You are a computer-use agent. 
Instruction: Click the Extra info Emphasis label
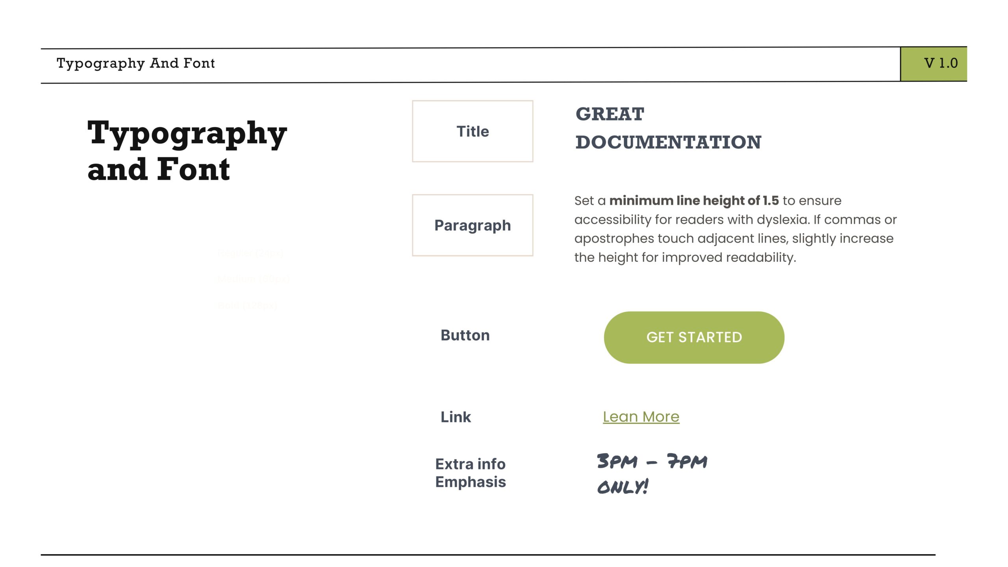pos(471,473)
